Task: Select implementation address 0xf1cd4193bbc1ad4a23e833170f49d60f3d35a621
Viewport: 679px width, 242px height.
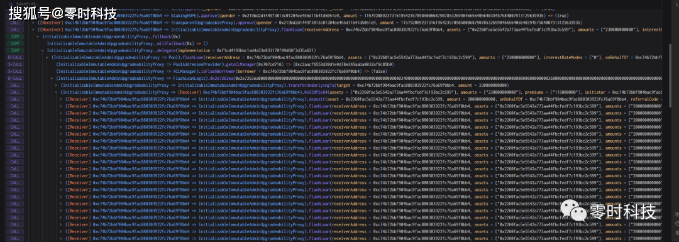Action: [265, 50]
